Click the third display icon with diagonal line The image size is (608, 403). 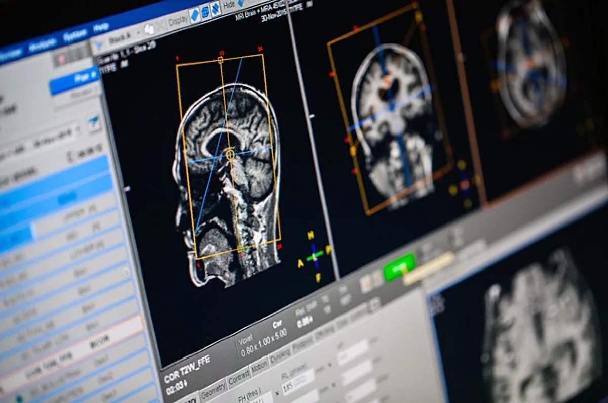coord(216,8)
